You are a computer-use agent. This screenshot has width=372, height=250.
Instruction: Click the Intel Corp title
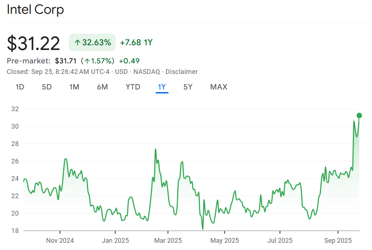[x=36, y=10]
